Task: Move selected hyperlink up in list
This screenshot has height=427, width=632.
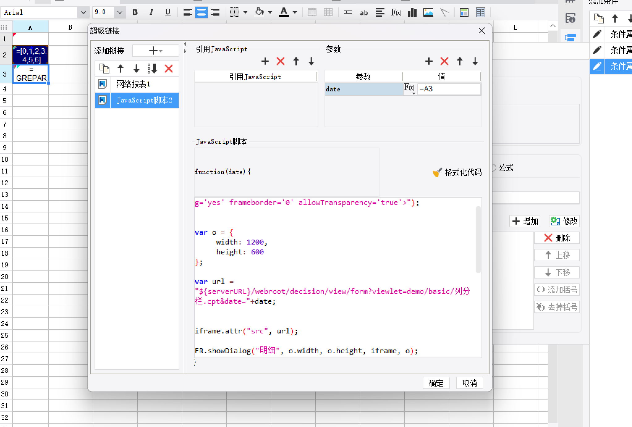Action: [x=121, y=69]
